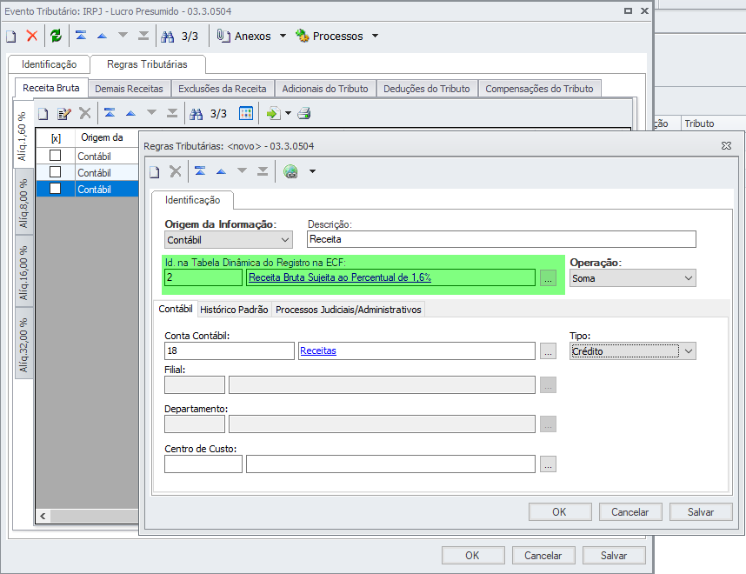This screenshot has width=746, height=574.
Task: Click Conta Contábil code field with 18
Action: 230,350
